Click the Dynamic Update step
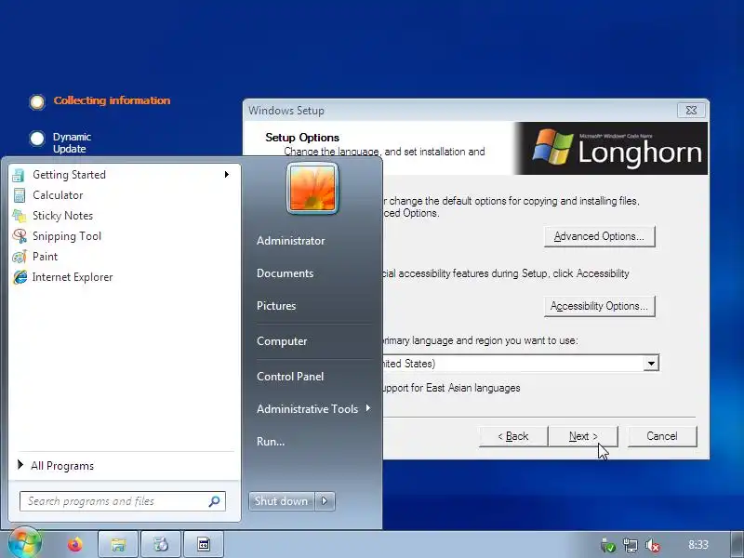Viewport: 744px width, 558px height. tap(72, 143)
